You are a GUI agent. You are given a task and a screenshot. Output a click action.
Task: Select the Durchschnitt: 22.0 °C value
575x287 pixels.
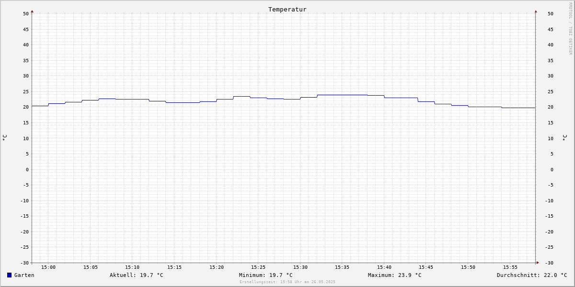click(x=532, y=275)
